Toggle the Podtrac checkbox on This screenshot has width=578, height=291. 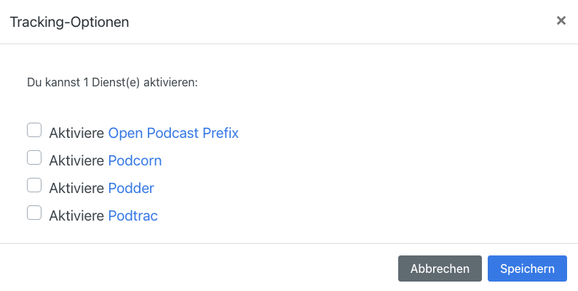coord(34,213)
